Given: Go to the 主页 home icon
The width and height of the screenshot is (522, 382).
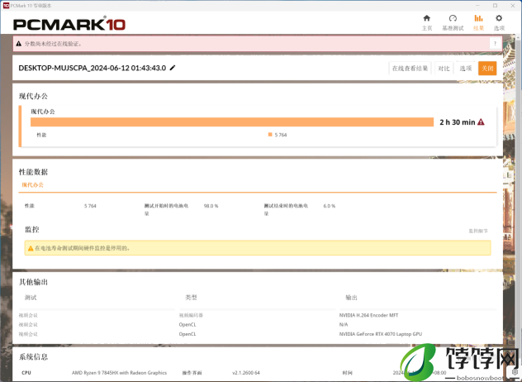Looking at the screenshot, I should coord(426,18).
